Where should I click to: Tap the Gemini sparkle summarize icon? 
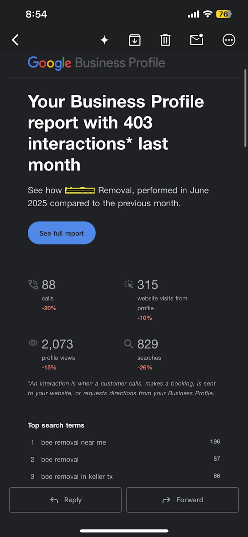(x=104, y=40)
